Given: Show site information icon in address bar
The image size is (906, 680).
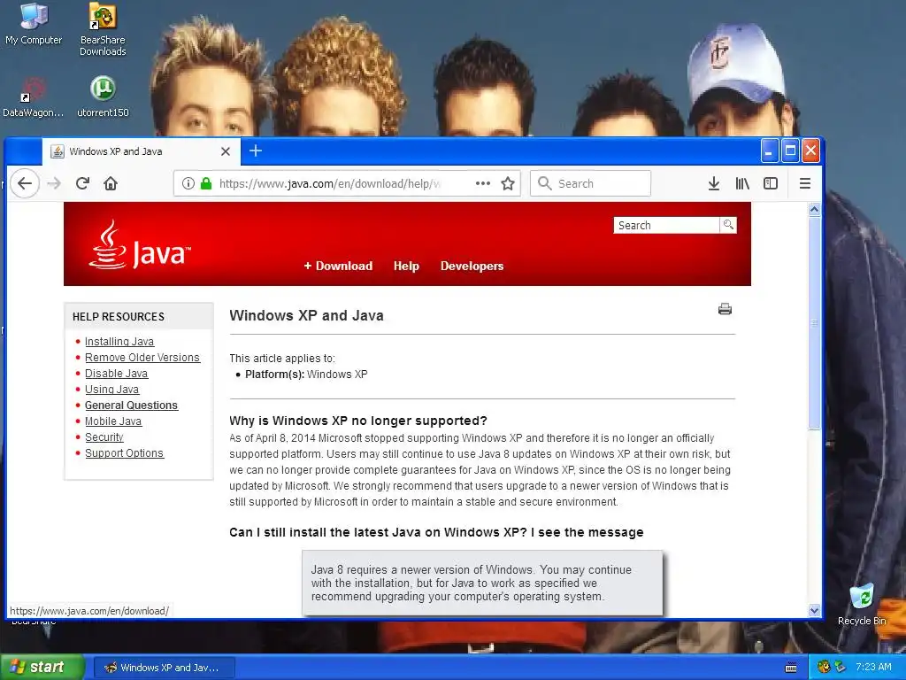Looking at the screenshot, I should coord(188,183).
